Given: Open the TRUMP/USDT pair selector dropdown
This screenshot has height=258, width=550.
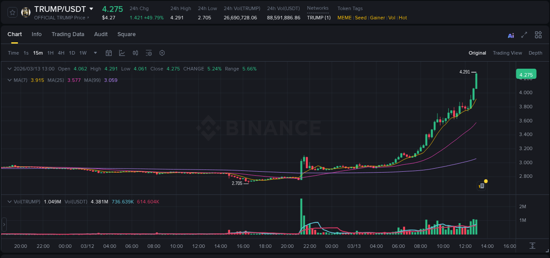Looking at the screenshot, I should [x=91, y=8].
